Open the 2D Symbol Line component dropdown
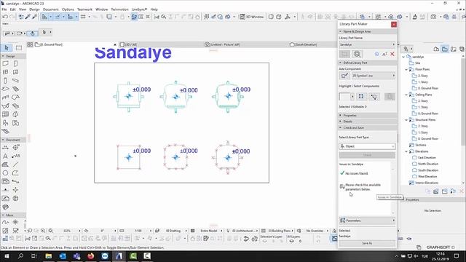Viewport: 466px width, 262px height. coord(374,76)
